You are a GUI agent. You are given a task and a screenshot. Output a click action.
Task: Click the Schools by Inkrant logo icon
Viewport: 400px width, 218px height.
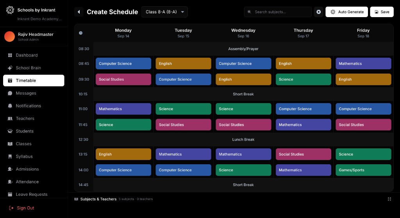point(10,10)
